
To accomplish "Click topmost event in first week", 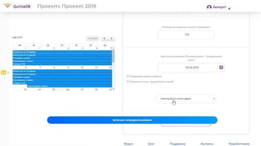I will pos(62,52).
